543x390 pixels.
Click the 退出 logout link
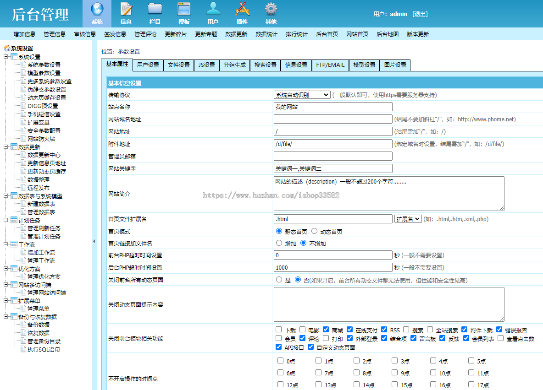pyautogui.click(x=420, y=14)
